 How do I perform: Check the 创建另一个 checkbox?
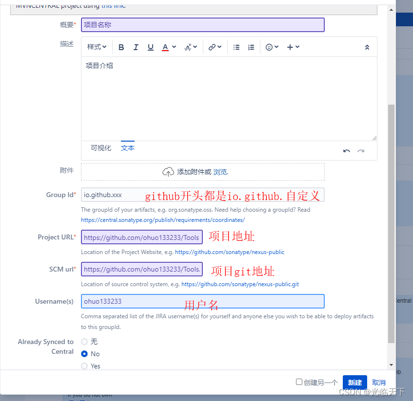[299, 382]
